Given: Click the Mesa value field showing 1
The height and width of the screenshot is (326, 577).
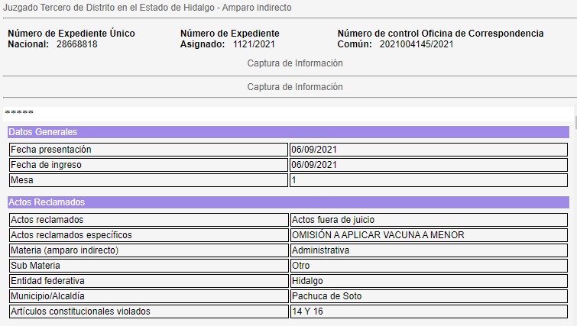Looking at the screenshot, I should coord(428,180).
